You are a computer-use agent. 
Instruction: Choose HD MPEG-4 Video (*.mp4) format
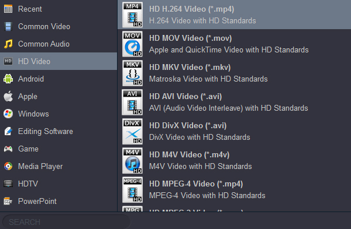[x=235, y=190]
